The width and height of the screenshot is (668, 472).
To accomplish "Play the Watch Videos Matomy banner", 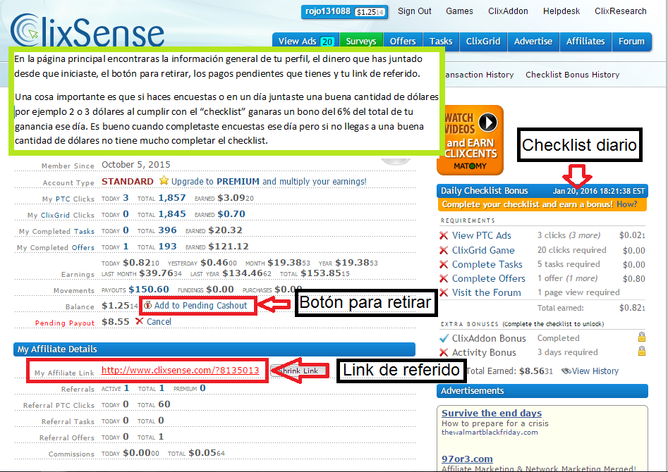I will 470,140.
